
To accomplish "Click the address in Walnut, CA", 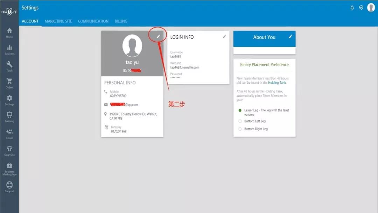I will [x=133, y=116].
